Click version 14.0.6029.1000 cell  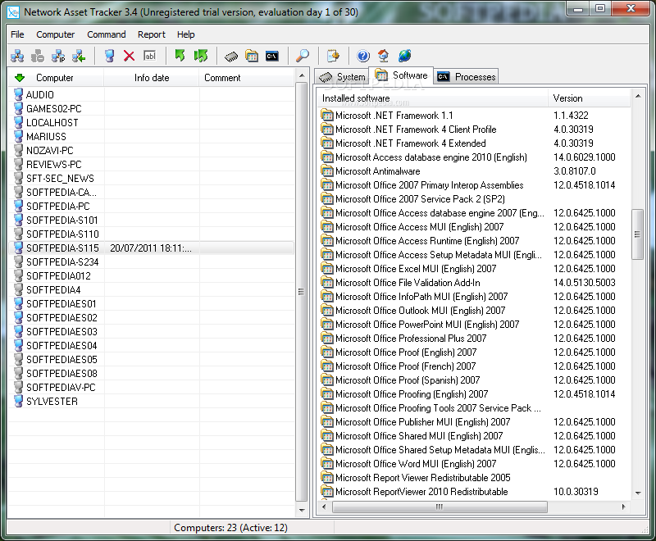click(x=585, y=157)
